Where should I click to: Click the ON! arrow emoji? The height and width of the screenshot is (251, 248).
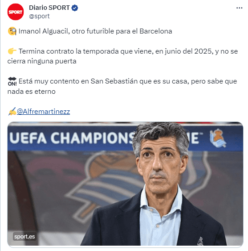pos(12,81)
